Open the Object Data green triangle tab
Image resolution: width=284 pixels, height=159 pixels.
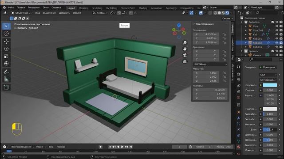click(239, 141)
